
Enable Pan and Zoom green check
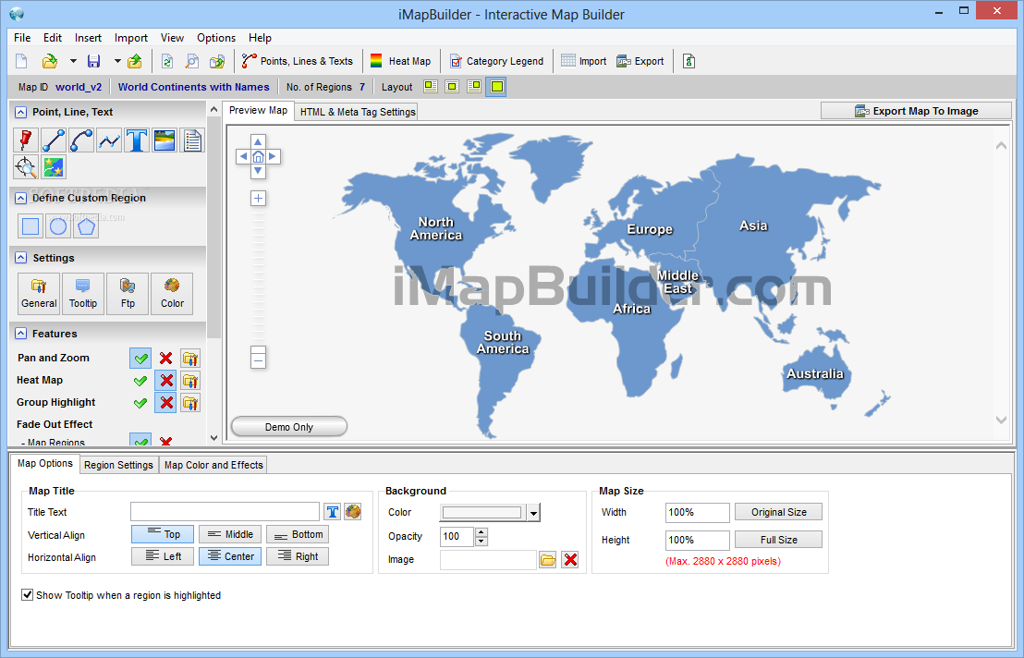click(140, 359)
